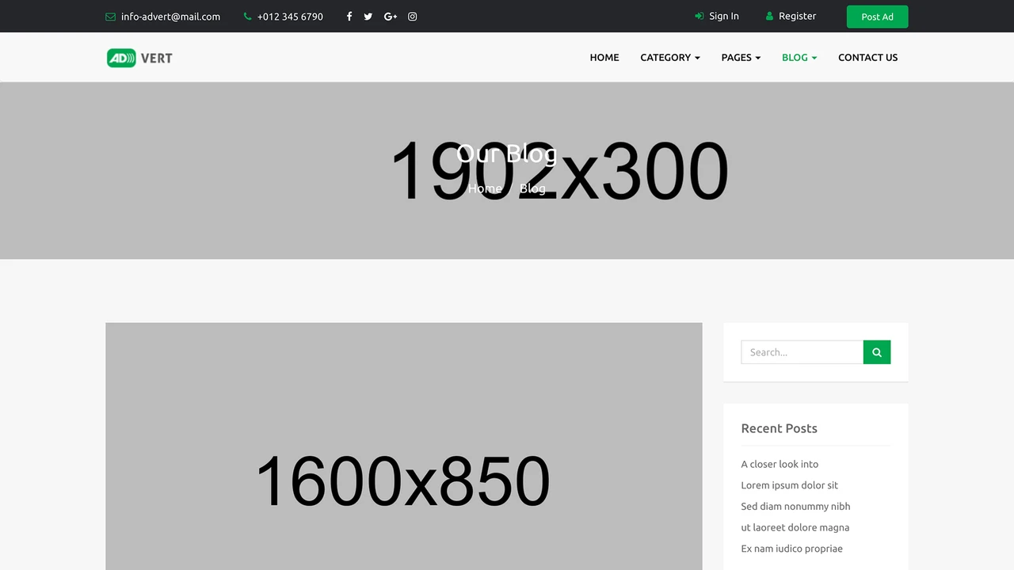Open the Facebook social icon
Viewport: 1014px width, 570px height.
[x=349, y=17]
